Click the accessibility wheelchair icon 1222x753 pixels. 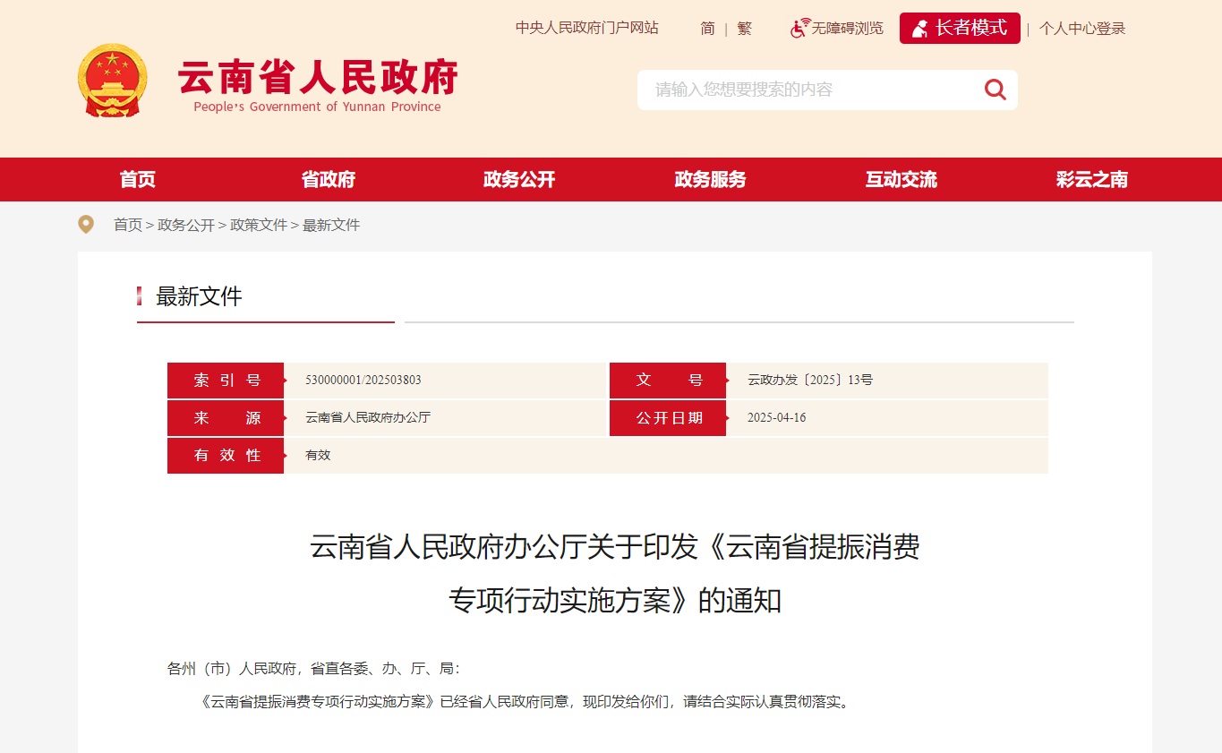click(799, 28)
